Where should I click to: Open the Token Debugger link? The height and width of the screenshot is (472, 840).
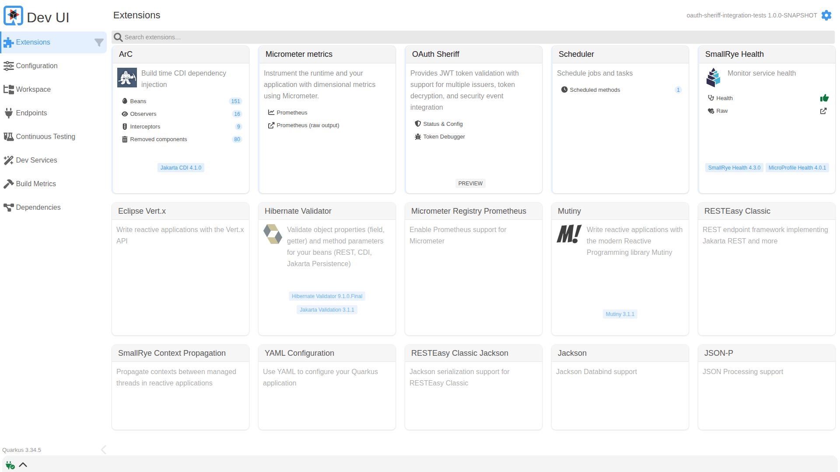point(444,137)
